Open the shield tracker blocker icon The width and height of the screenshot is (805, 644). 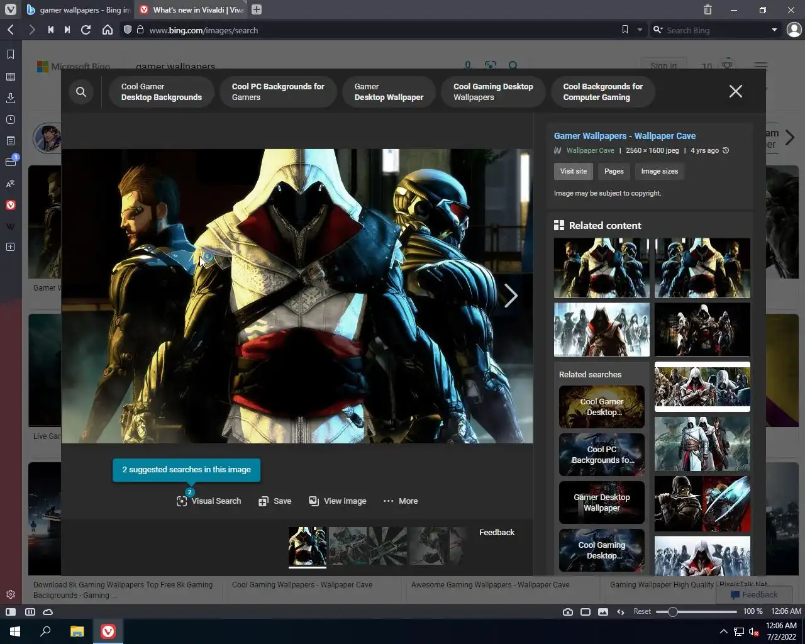pos(127,30)
